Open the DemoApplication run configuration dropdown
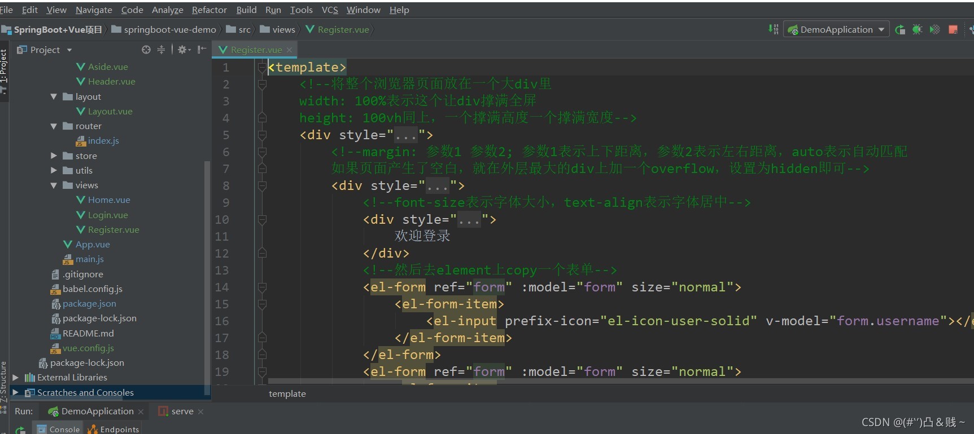This screenshot has width=974, height=434. pyautogui.click(x=836, y=29)
